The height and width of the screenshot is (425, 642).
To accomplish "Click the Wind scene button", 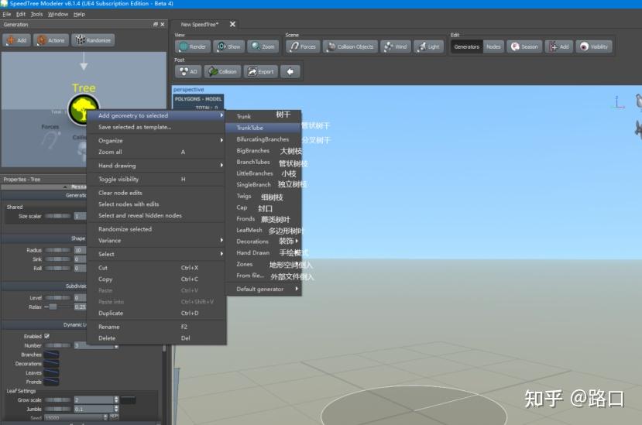I will click(x=396, y=46).
